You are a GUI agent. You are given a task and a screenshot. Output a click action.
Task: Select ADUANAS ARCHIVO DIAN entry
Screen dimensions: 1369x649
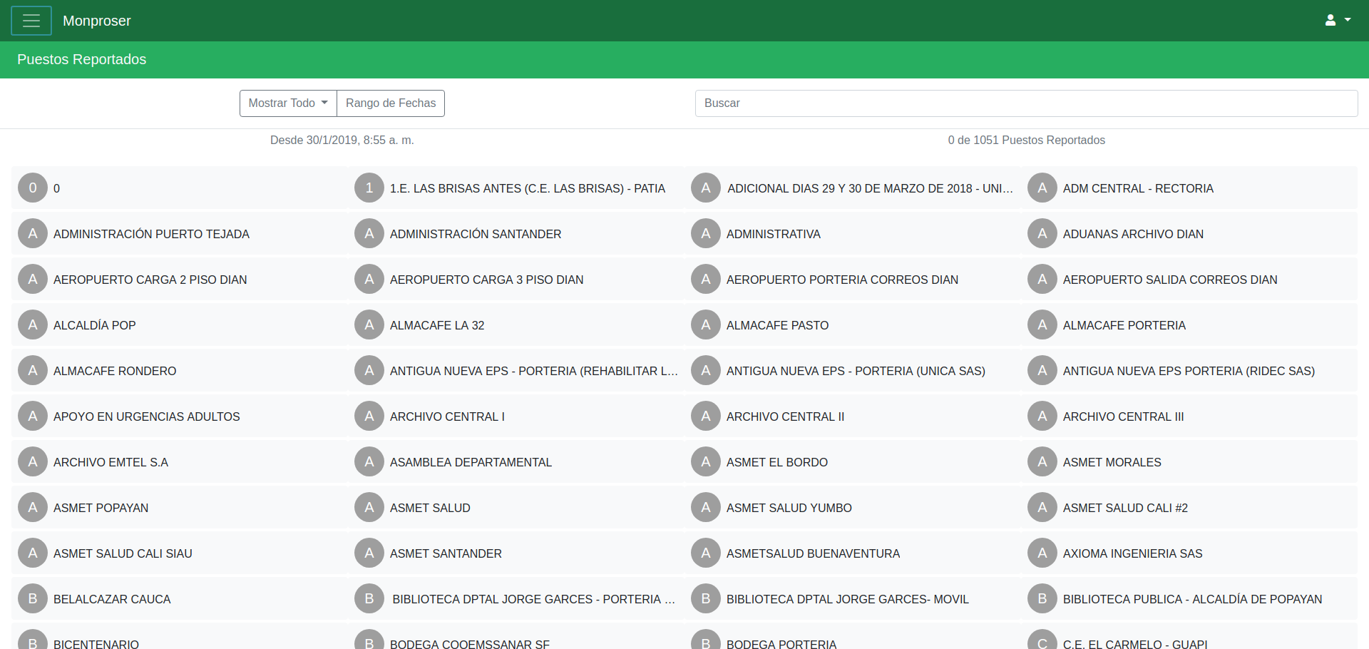[1133, 234]
